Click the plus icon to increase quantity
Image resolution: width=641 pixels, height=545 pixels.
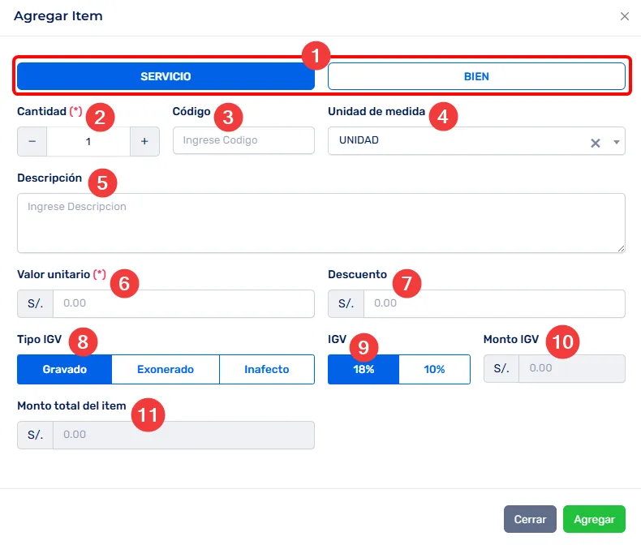(x=144, y=141)
